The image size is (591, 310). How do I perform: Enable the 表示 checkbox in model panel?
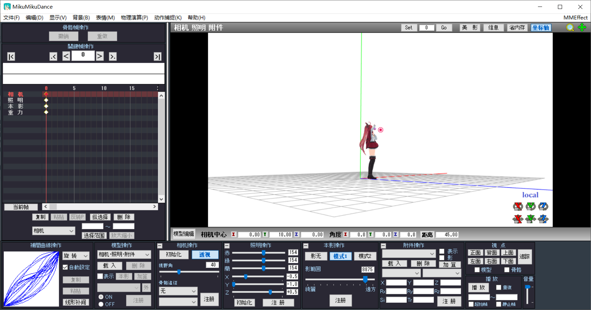[x=100, y=276]
